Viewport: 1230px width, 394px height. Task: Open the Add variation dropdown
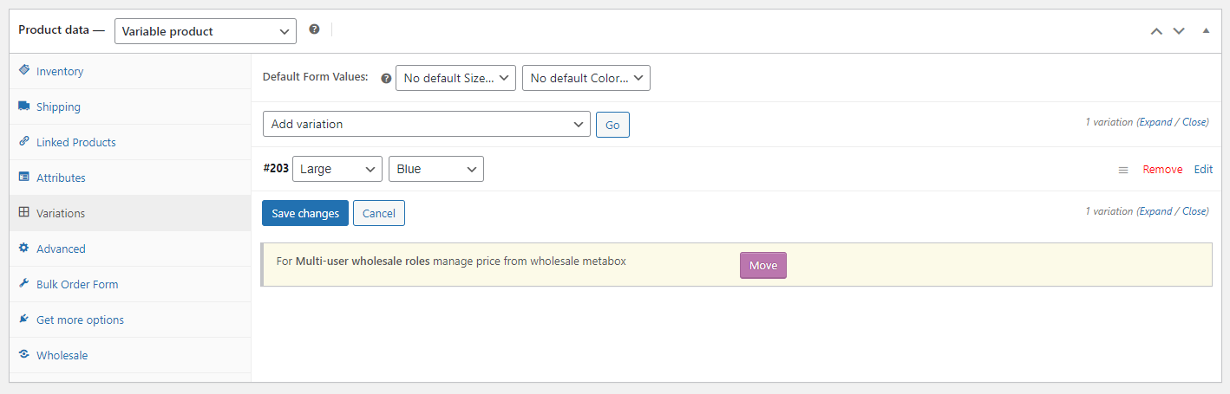(x=426, y=124)
